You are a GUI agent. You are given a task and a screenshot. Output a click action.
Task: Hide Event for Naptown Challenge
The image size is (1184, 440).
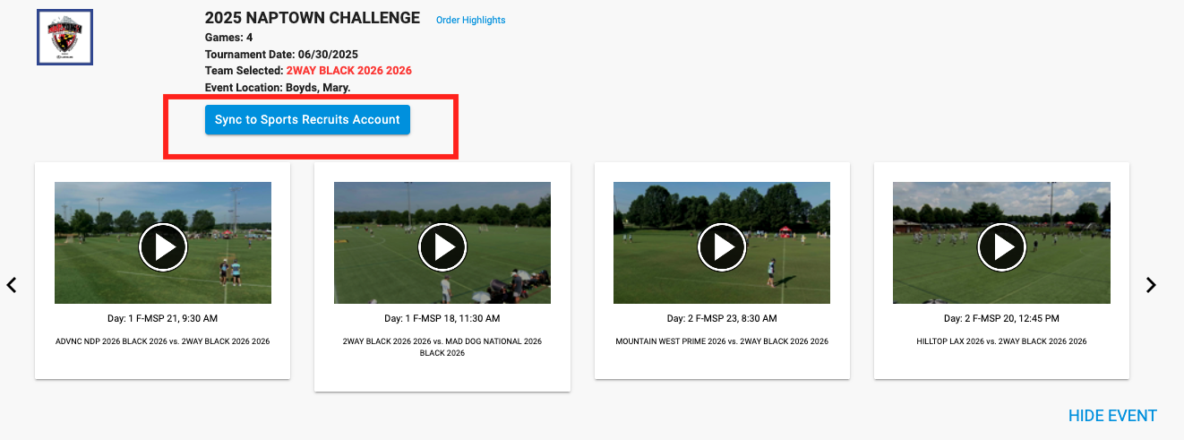[x=1112, y=416]
